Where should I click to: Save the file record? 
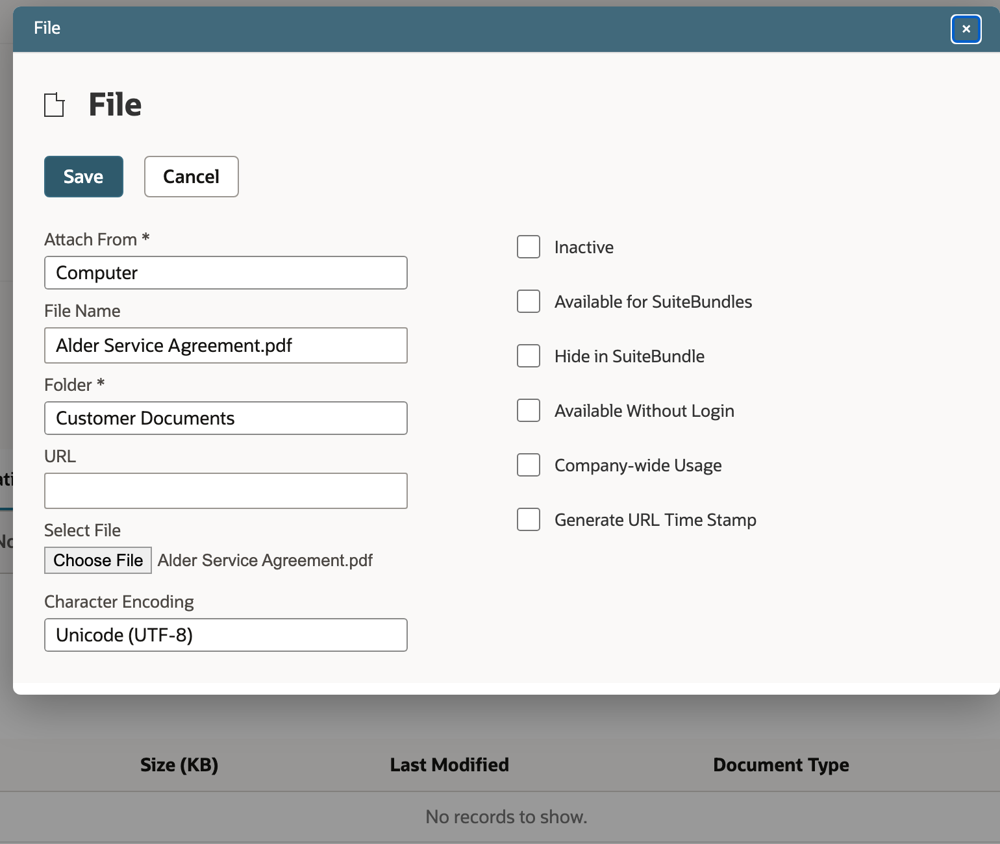(x=84, y=177)
